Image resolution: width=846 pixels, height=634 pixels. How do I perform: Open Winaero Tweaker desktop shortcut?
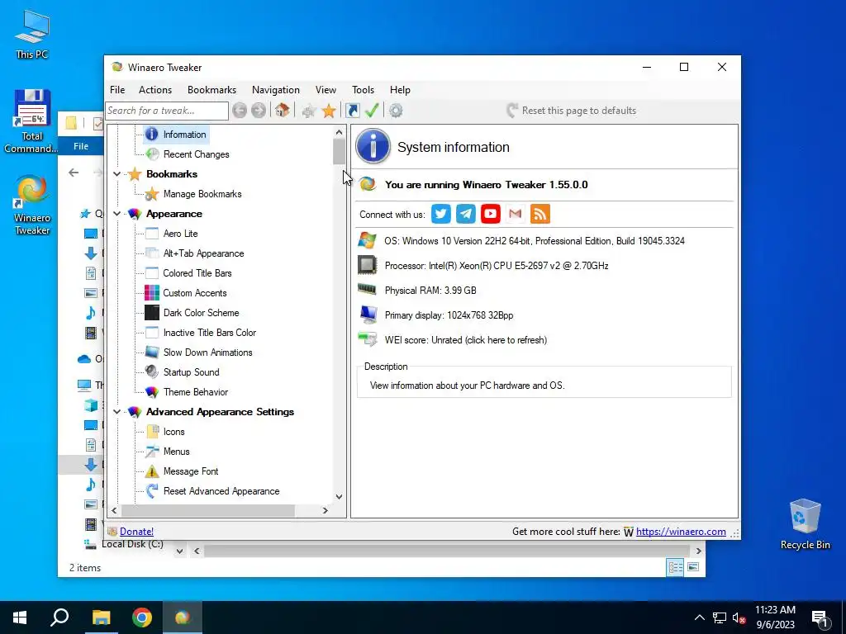32,205
